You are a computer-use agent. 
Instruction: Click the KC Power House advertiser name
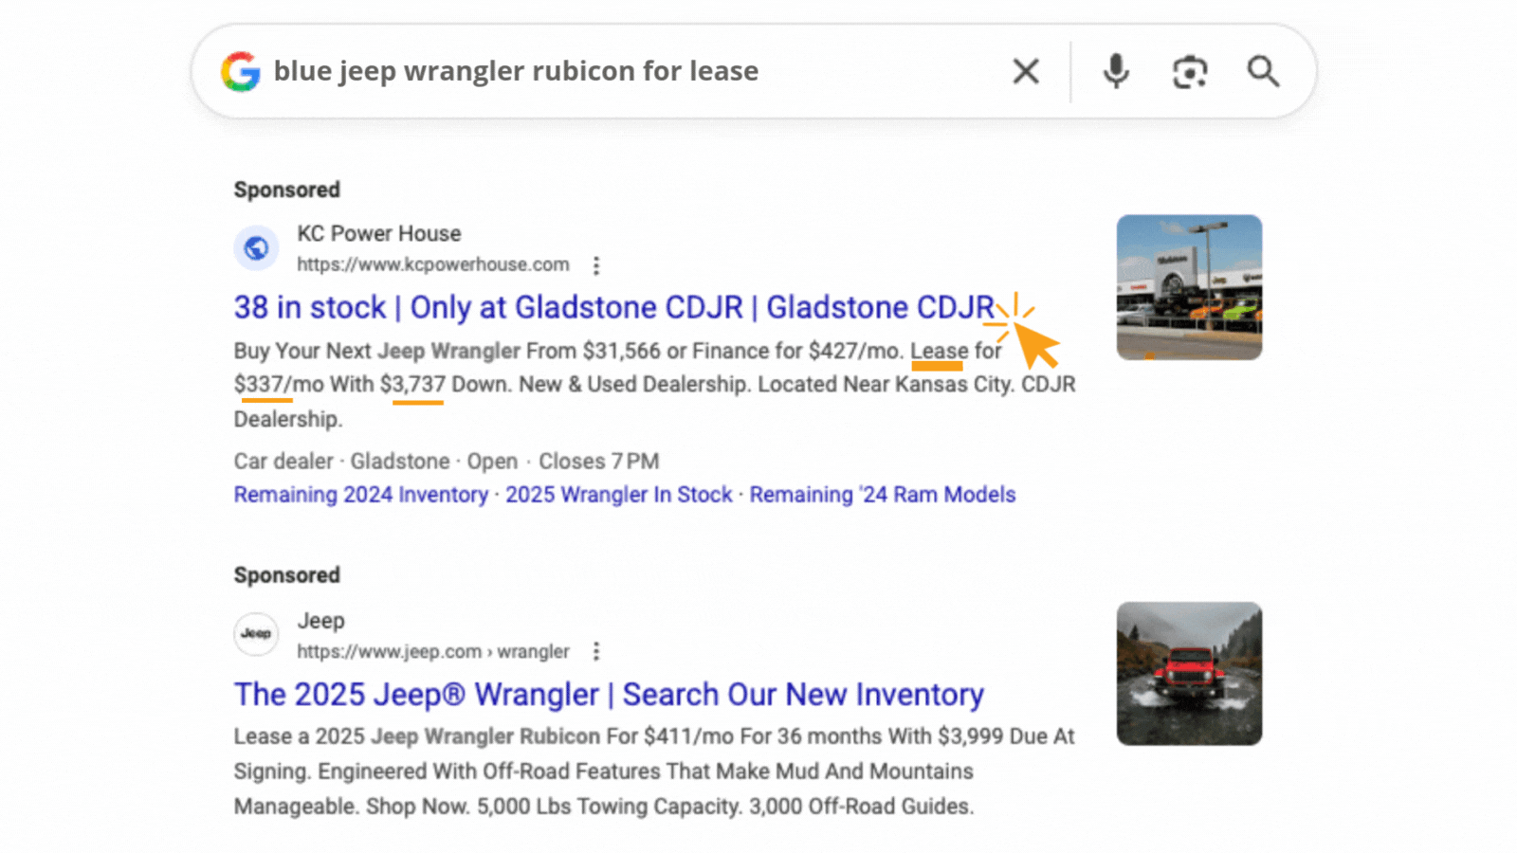point(378,233)
